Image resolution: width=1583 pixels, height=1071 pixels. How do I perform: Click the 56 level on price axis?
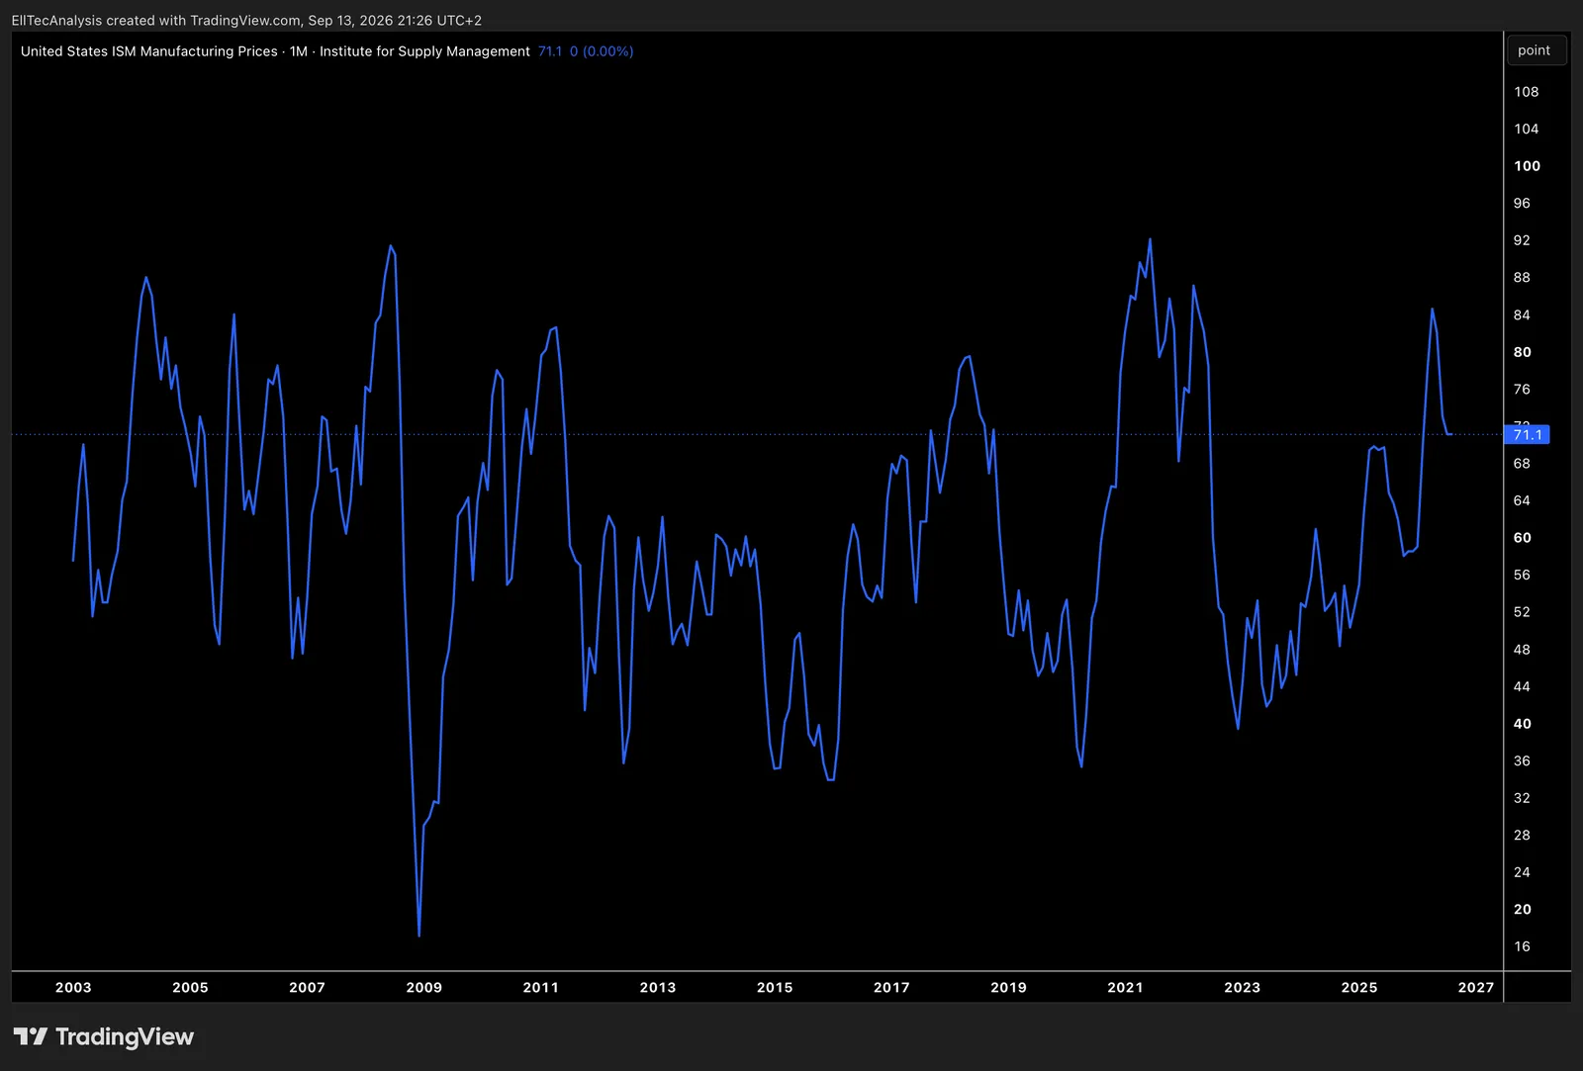[1522, 575]
